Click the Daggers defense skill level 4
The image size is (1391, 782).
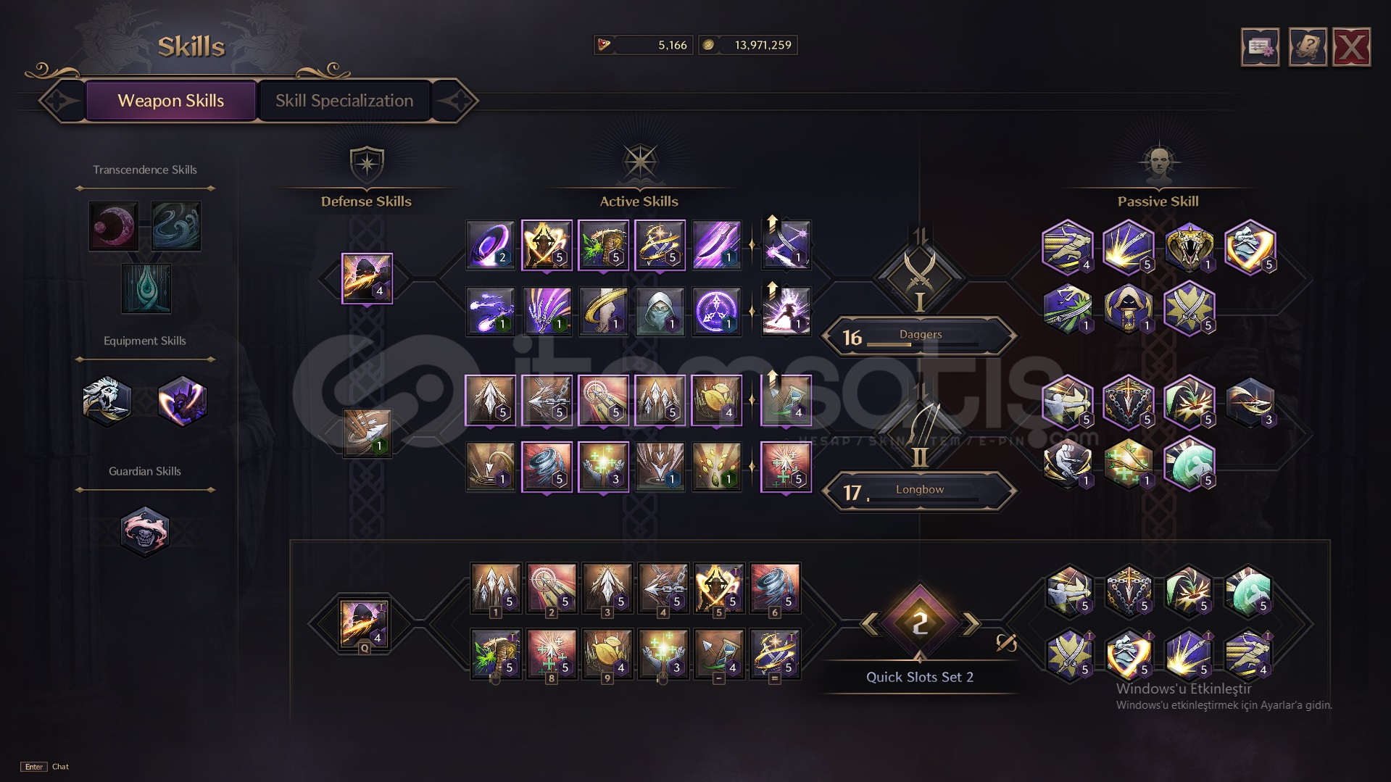[x=367, y=278]
